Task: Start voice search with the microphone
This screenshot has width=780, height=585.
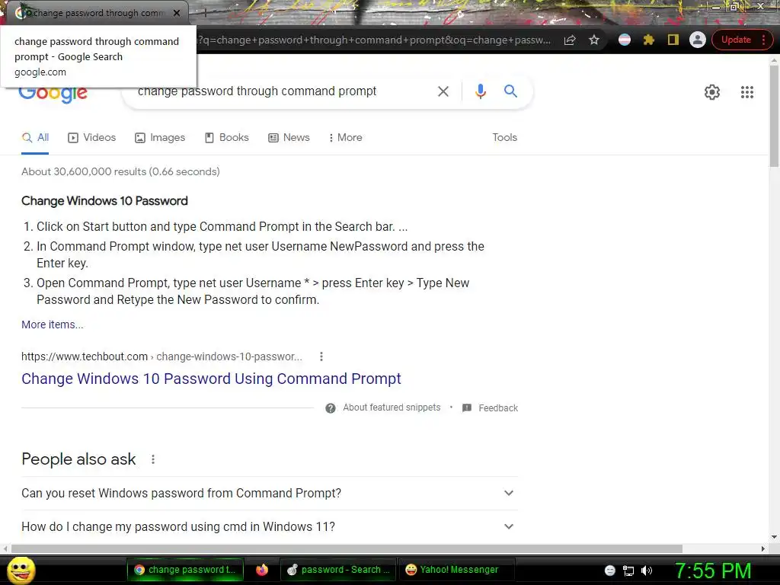Action: click(x=480, y=91)
